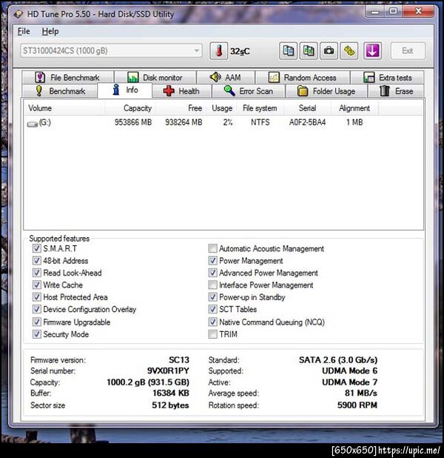Open the File Benchmark tab
444x458 pixels.
pos(67,77)
